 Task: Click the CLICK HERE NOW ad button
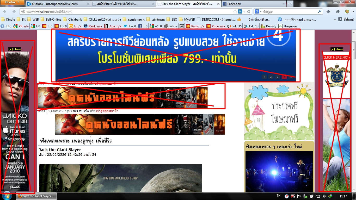[x=337, y=57]
